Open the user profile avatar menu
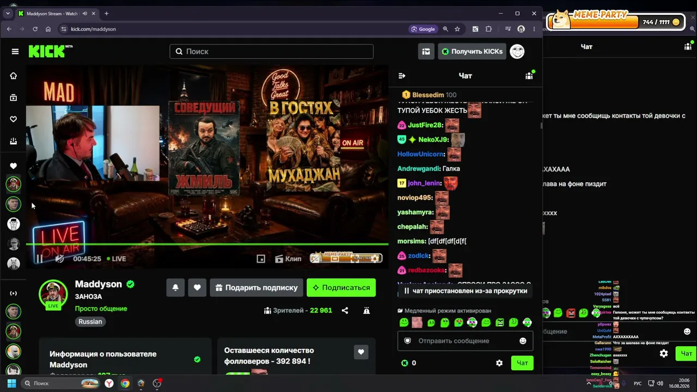This screenshot has width=697, height=392. (x=517, y=51)
